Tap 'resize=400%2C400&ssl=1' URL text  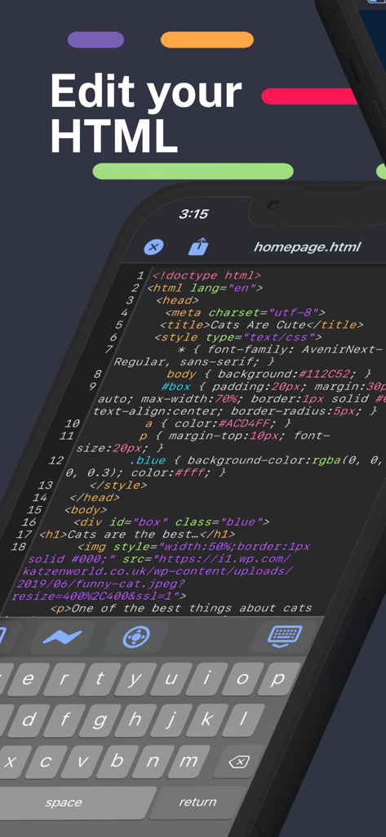pos(95,595)
